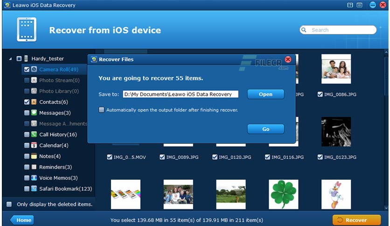Click the Search input box

point(338,30)
